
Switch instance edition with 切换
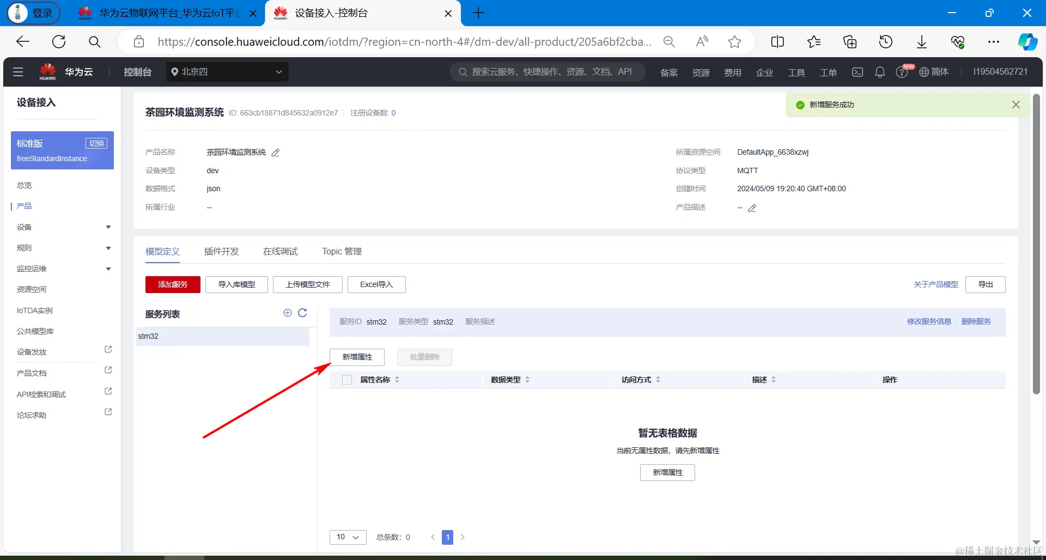[96, 143]
